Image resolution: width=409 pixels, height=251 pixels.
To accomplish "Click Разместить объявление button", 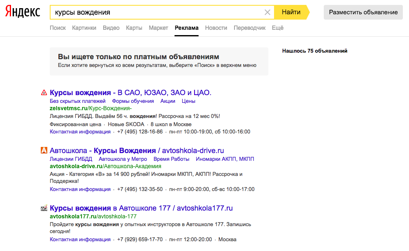I will pyautogui.click(x=363, y=12).
